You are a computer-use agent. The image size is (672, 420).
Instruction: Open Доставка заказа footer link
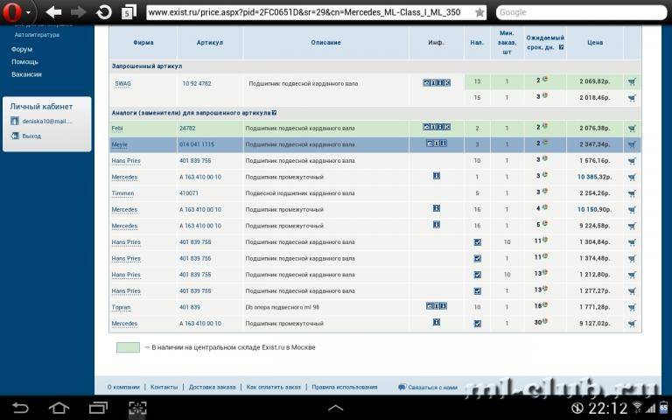click(x=212, y=387)
